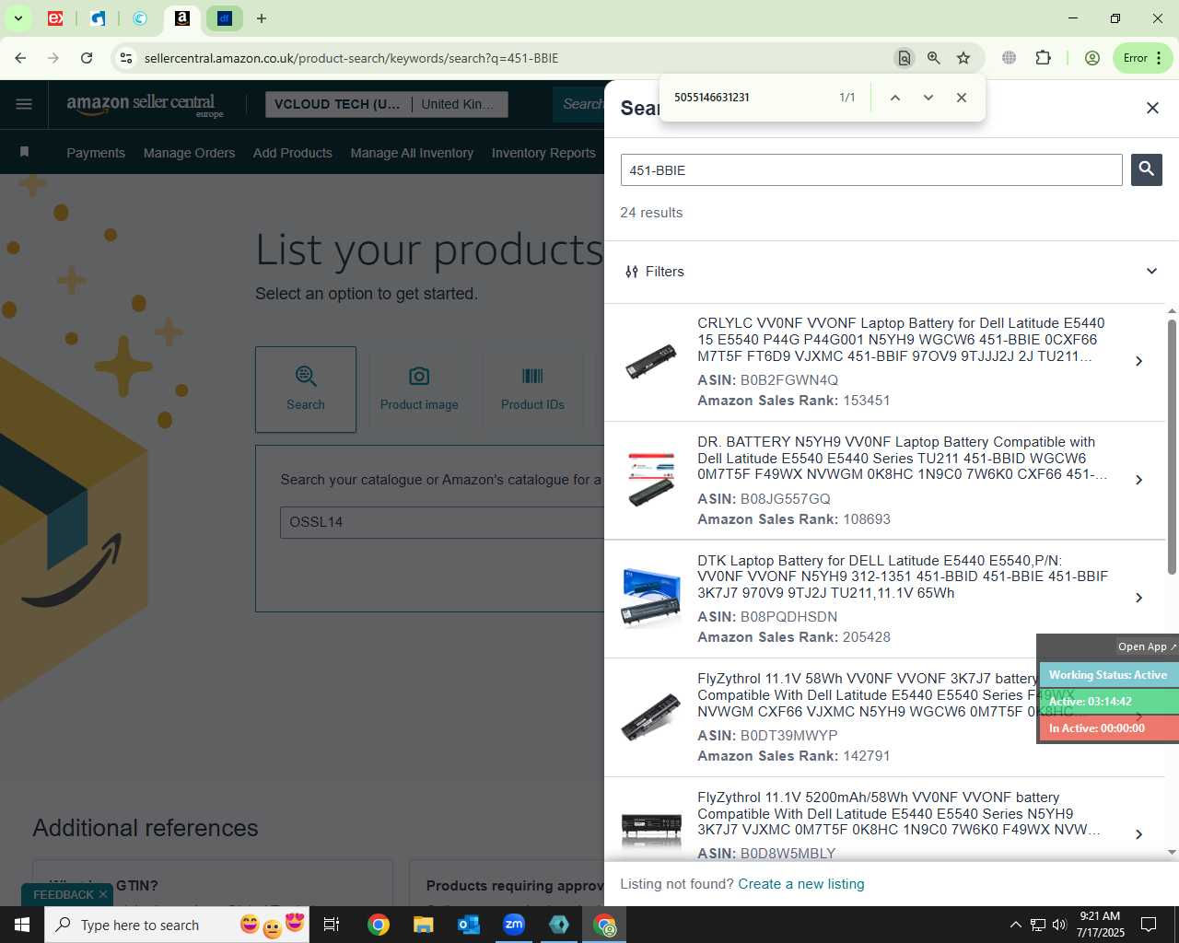Go to next find-in-page match
1179x943 pixels.
tap(928, 98)
